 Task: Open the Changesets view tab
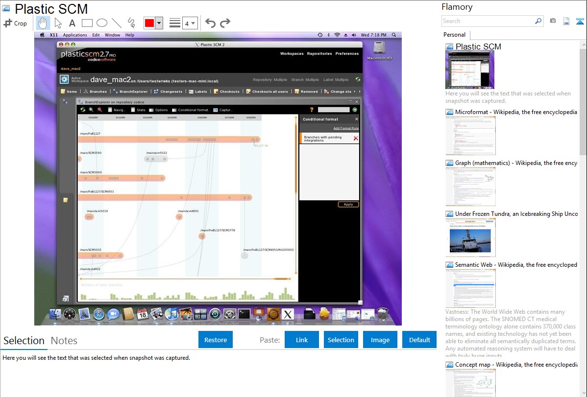point(168,92)
